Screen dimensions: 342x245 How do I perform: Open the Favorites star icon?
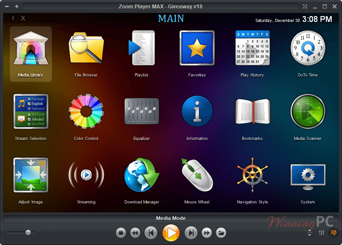click(197, 48)
